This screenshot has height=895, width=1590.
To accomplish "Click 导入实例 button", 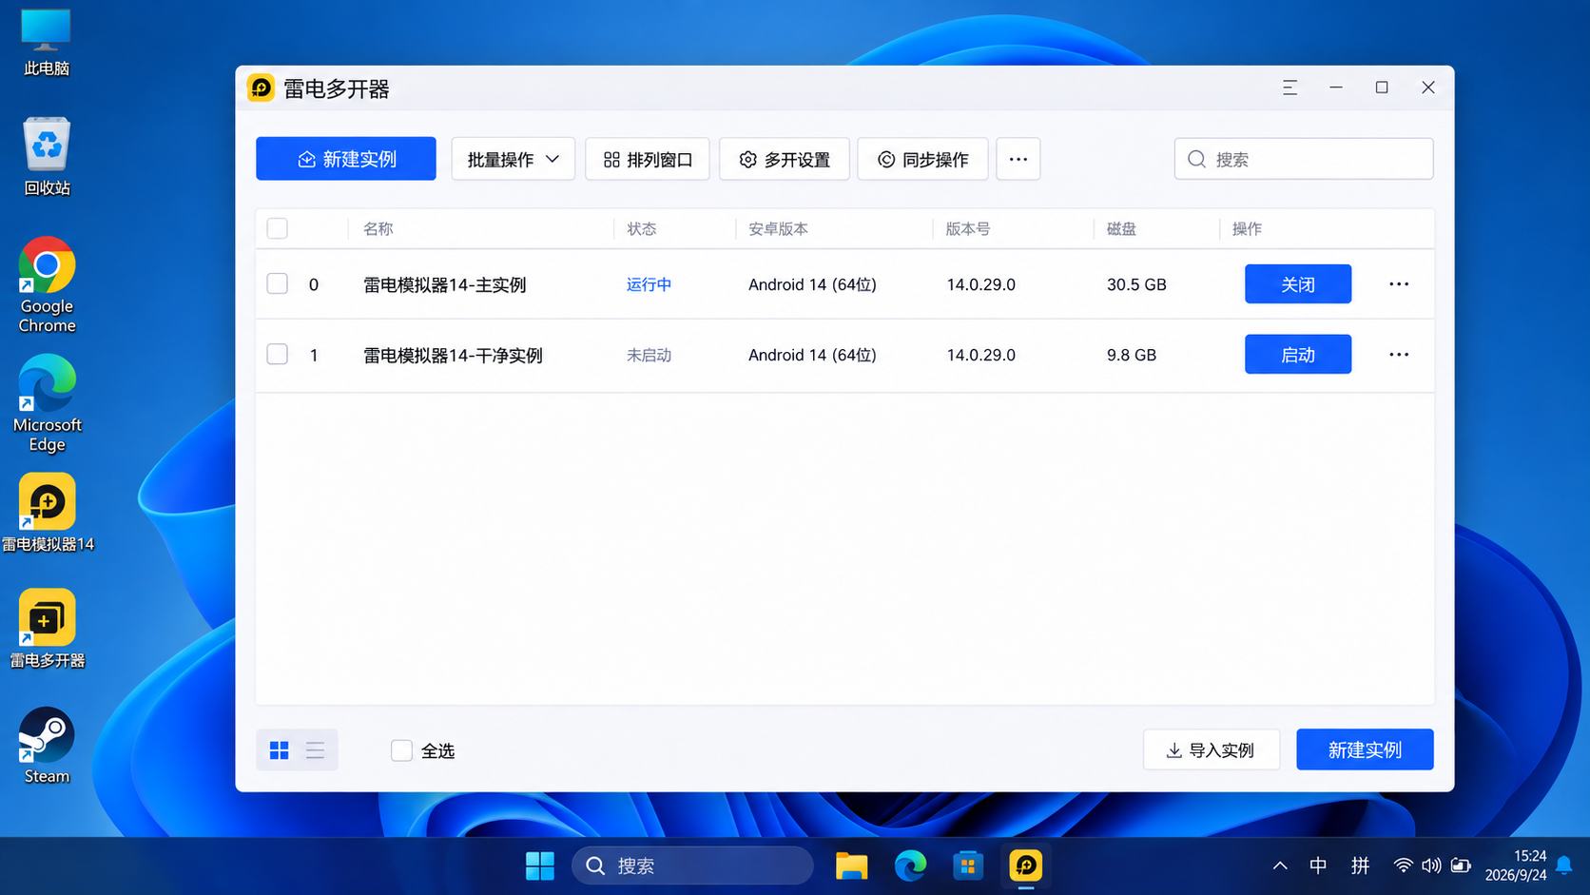I will pyautogui.click(x=1211, y=749).
